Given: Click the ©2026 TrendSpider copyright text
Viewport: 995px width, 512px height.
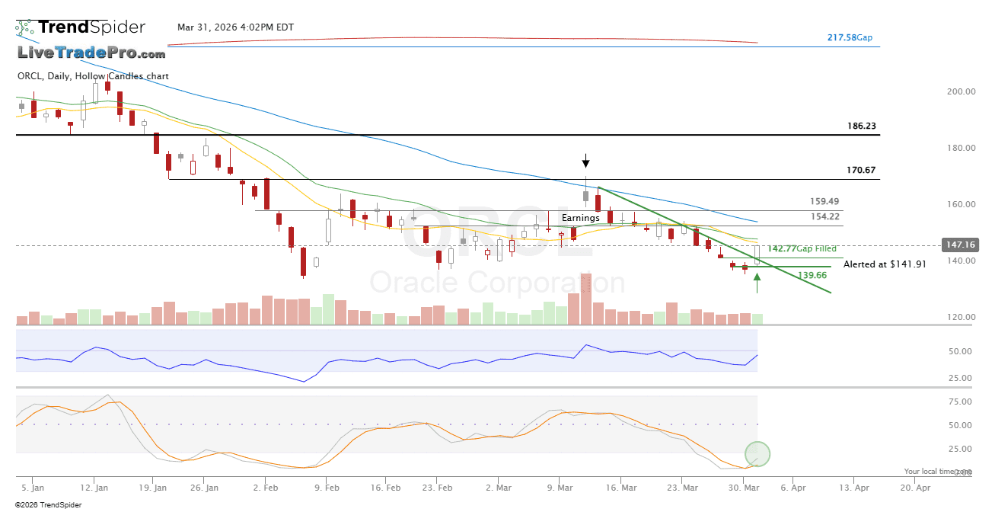Looking at the screenshot, I should [x=49, y=504].
